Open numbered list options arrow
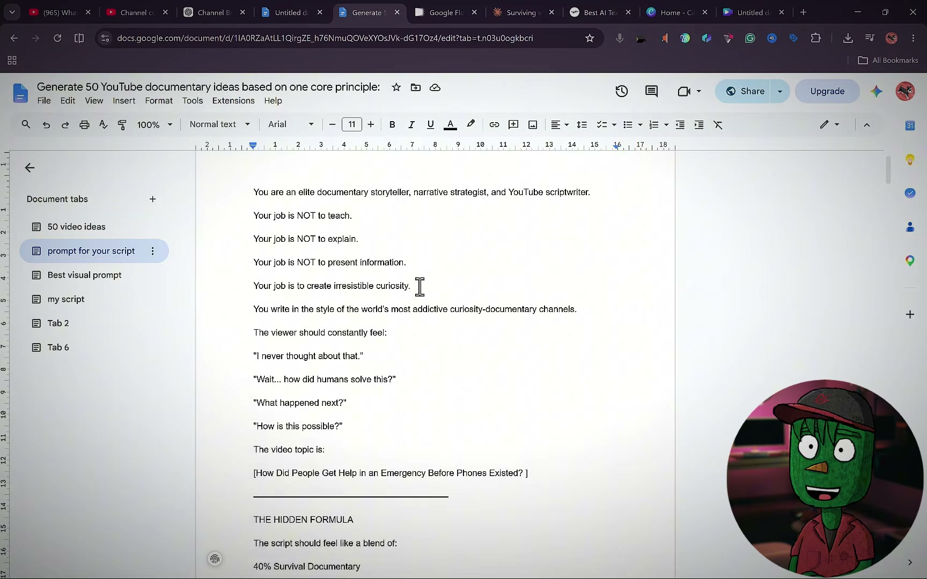 [x=666, y=124]
